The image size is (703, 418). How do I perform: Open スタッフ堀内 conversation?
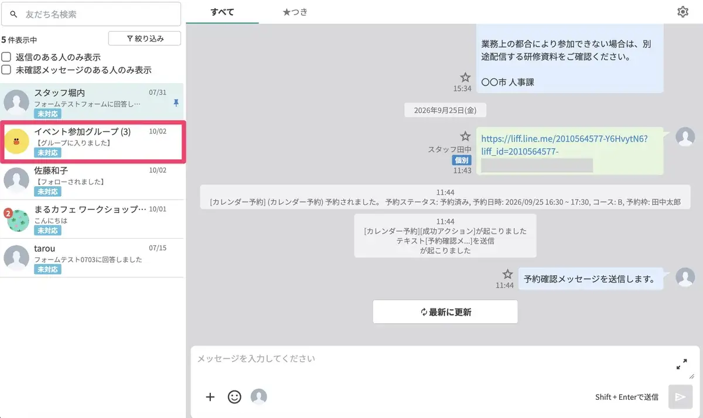[92, 102]
